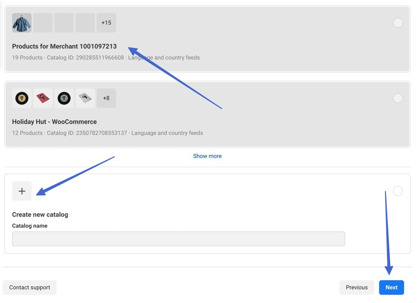Click the gray-label vinyl record thumbnail
The image size is (419, 303).
64,98
